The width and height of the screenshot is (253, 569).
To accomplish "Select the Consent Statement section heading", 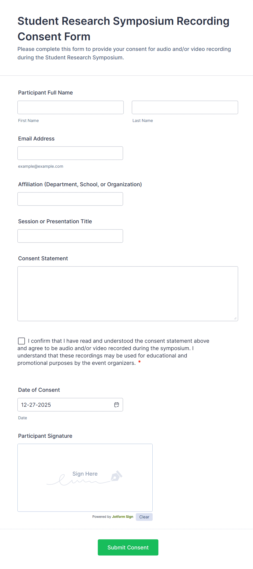I will pyautogui.click(x=43, y=258).
